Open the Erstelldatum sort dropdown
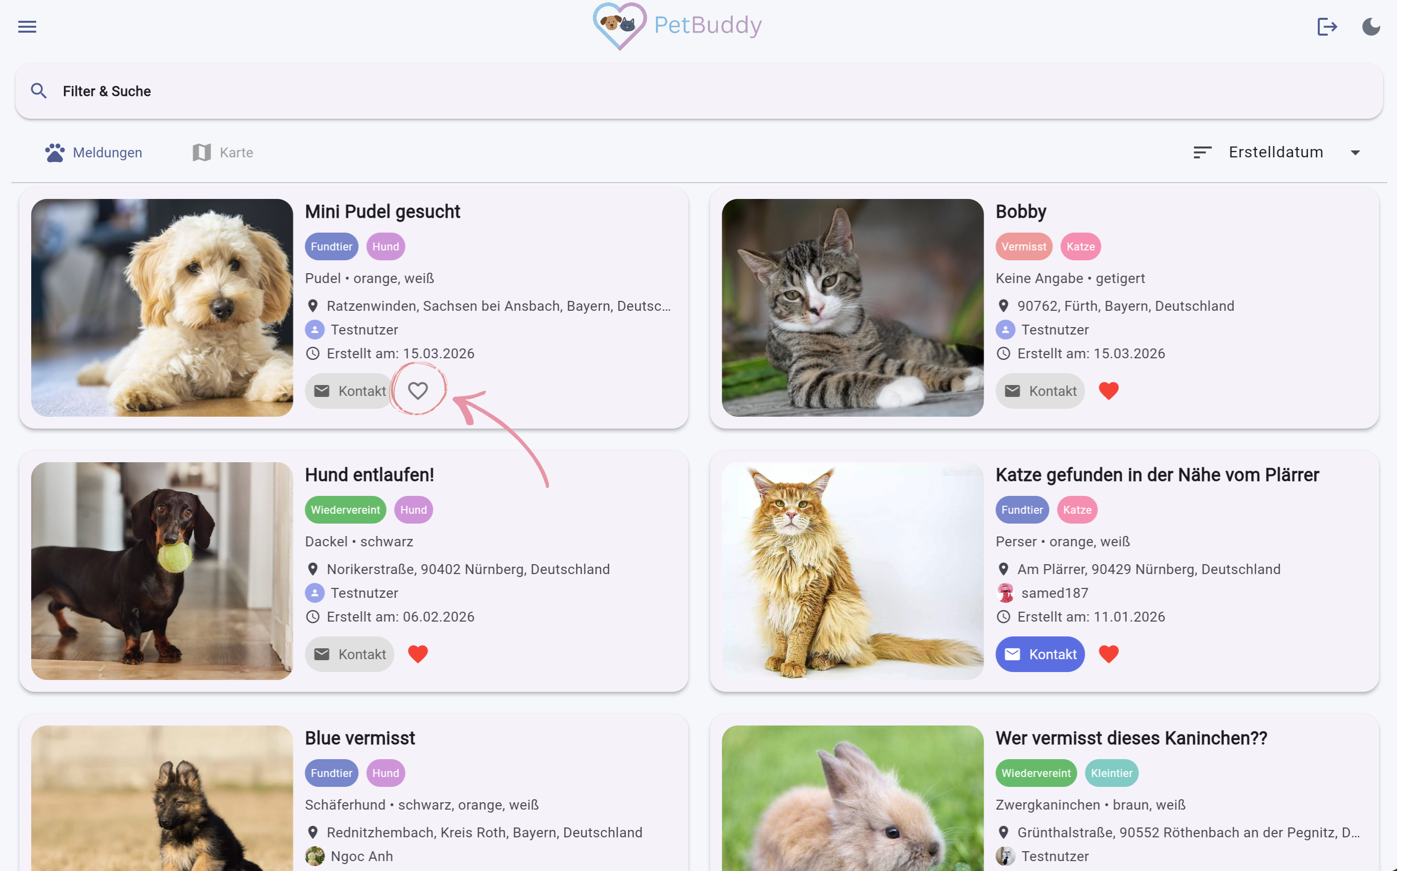Screen dimensions: 1402x871 [x=1276, y=152]
